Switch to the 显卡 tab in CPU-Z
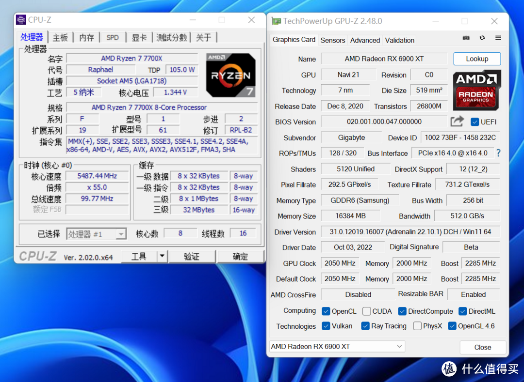This screenshot has height=382, width=524. pyautogui.click(x=139, y=37)
